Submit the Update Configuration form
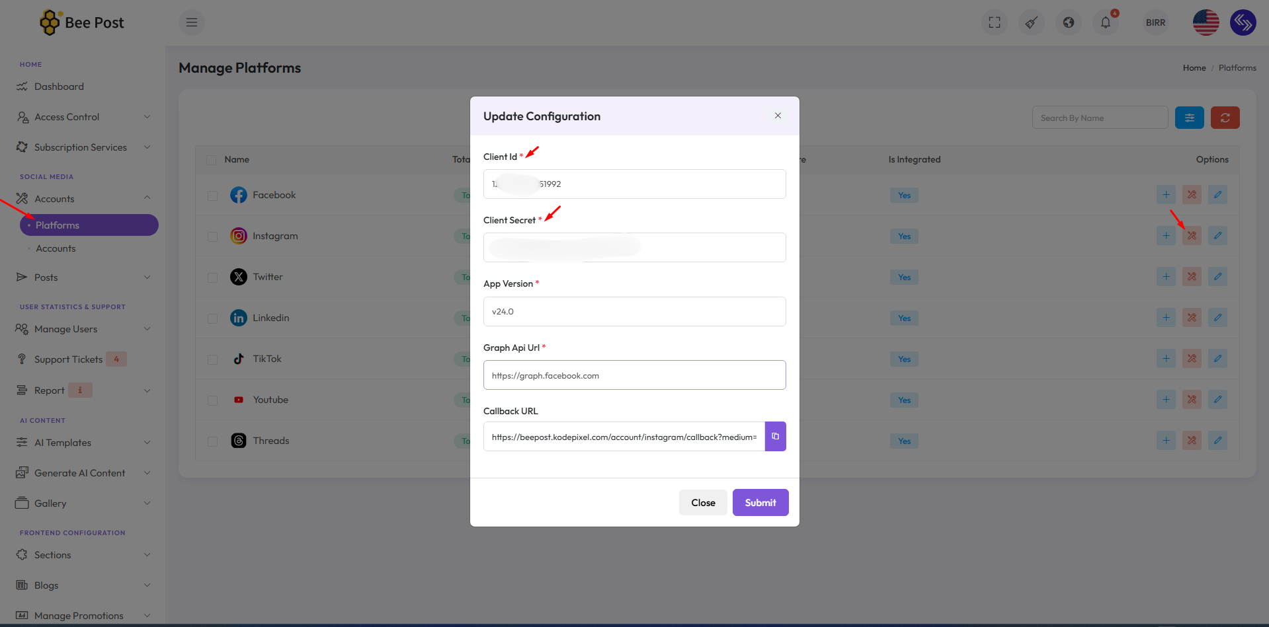Image resolution: width=1269 pixels, height=627 pixels. pos(760,503)
